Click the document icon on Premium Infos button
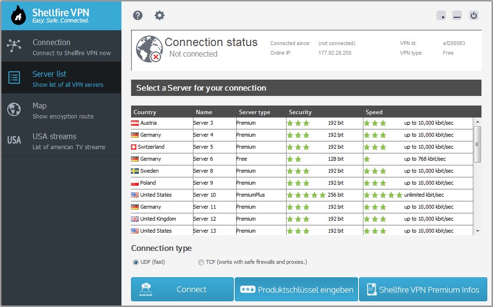493x307 pixels. (372, 289)
